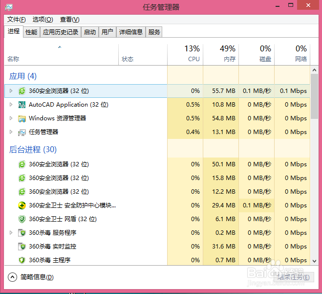Click the 0.1 Mbps network value

coord(293,91)
